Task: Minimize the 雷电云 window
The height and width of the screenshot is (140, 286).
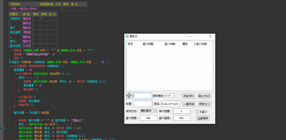Action: [190, 36]
